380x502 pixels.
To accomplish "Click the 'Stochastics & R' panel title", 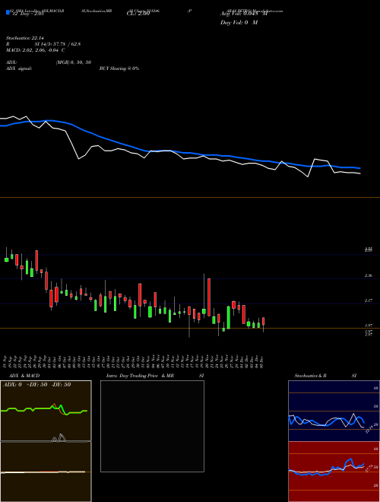I will tap(310, 376).
